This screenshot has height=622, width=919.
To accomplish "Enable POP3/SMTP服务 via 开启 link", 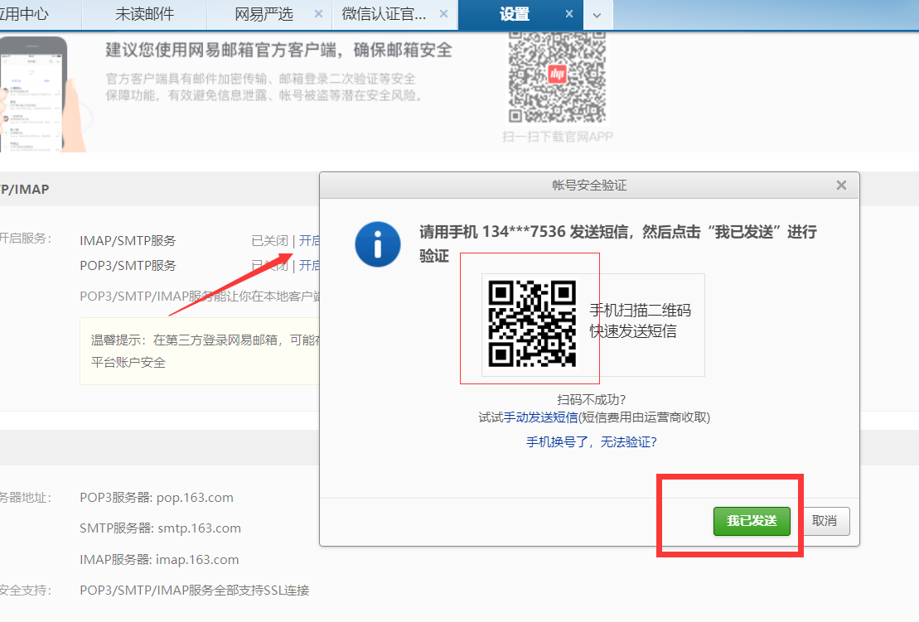I will (309, 265).
